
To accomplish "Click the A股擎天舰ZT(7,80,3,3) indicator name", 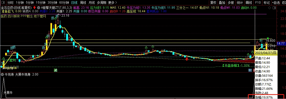I will pos(56,8).
